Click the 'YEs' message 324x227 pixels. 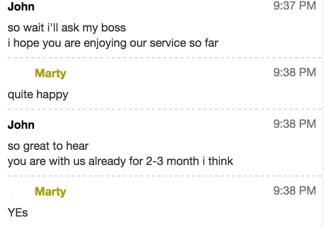click(x=18, y=213)
